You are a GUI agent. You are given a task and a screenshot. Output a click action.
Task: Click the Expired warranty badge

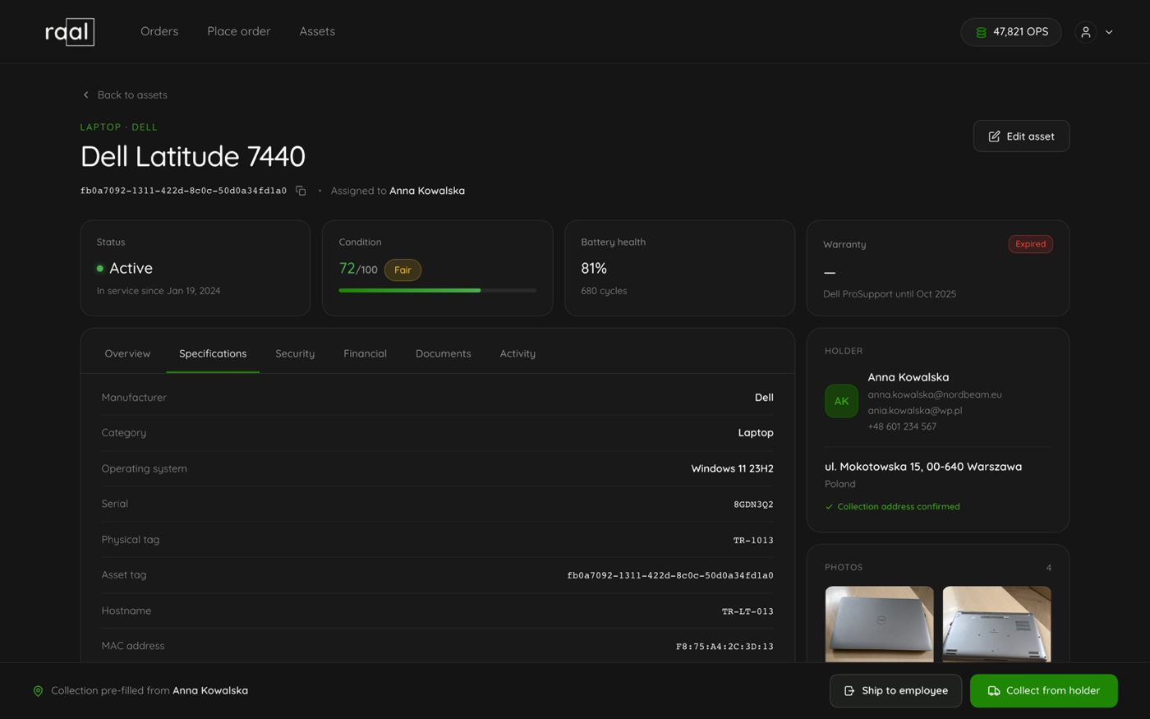[1030, 244]
